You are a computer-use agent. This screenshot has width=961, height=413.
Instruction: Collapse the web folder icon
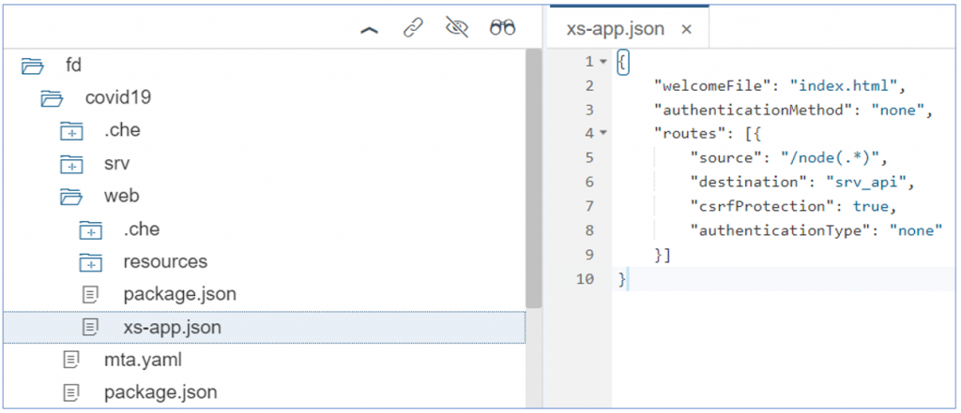(x=71, y=197)
